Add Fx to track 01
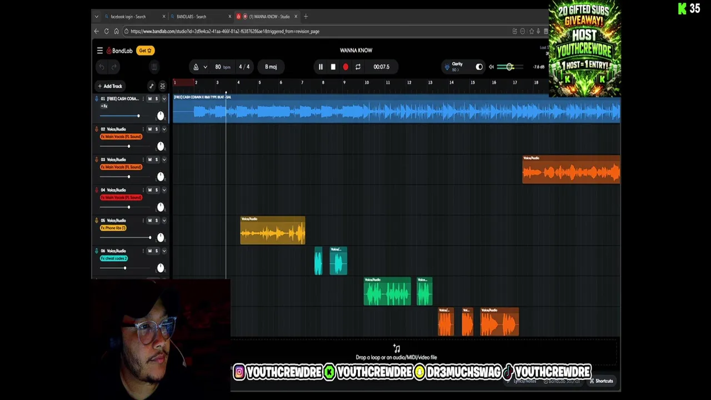 pyautogui.click(x=104, y=106)
